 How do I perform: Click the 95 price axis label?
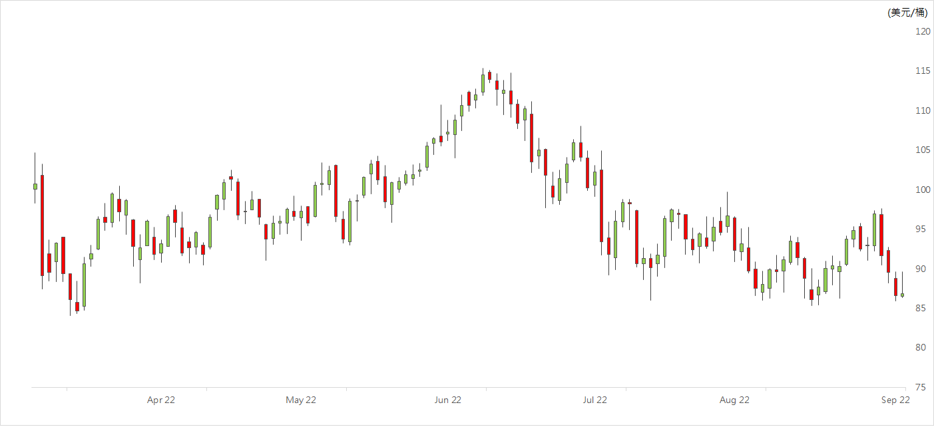click(x=922, y=229)
